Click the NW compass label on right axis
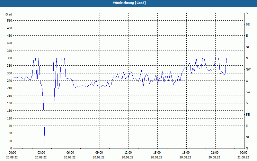This screenshot has height=161, width=257. click(x=248, y=70)
